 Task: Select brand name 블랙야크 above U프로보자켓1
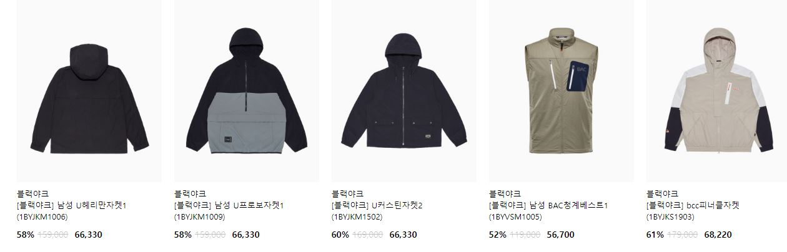pos(190,193)
